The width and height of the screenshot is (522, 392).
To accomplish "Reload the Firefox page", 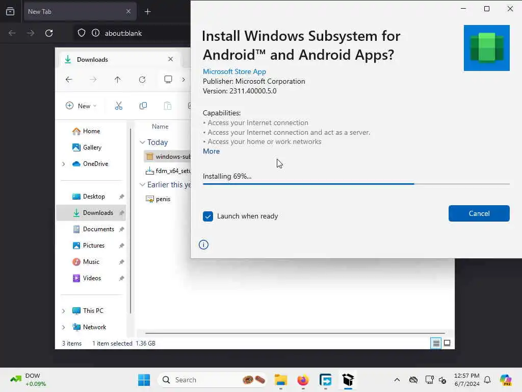I will pyautogui.click(x=49, y=33).
